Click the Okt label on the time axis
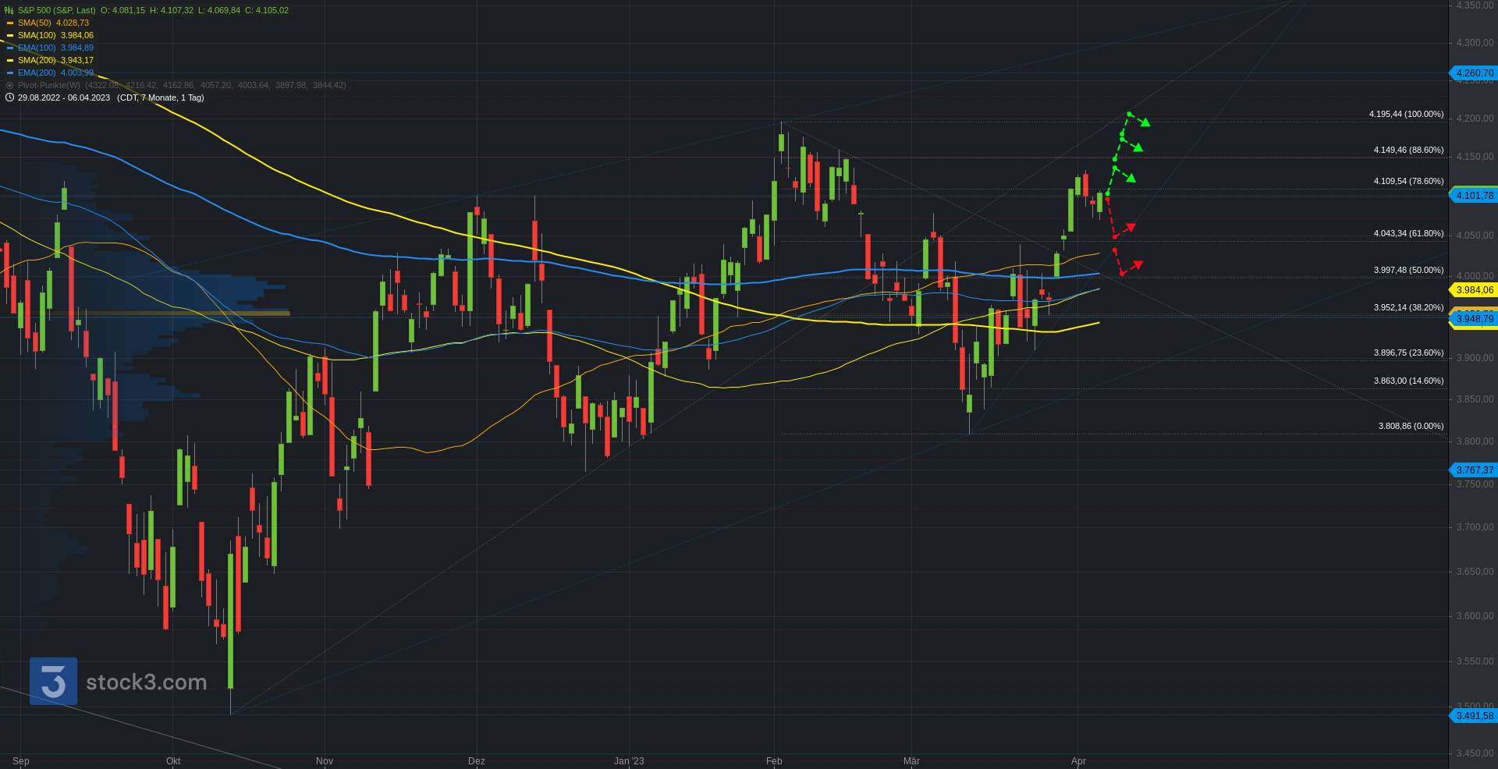Screen dimensions: 1498x769 click(173, 761)
